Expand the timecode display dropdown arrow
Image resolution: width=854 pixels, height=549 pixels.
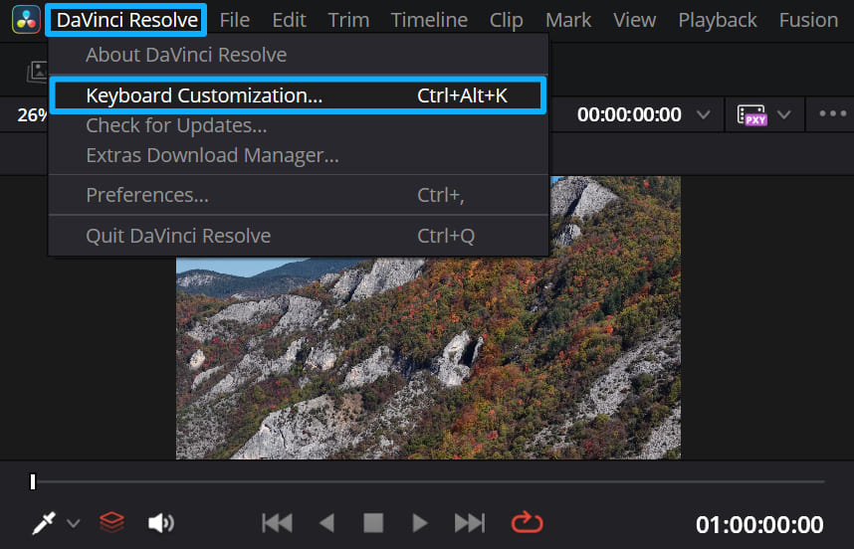(703, 114)
